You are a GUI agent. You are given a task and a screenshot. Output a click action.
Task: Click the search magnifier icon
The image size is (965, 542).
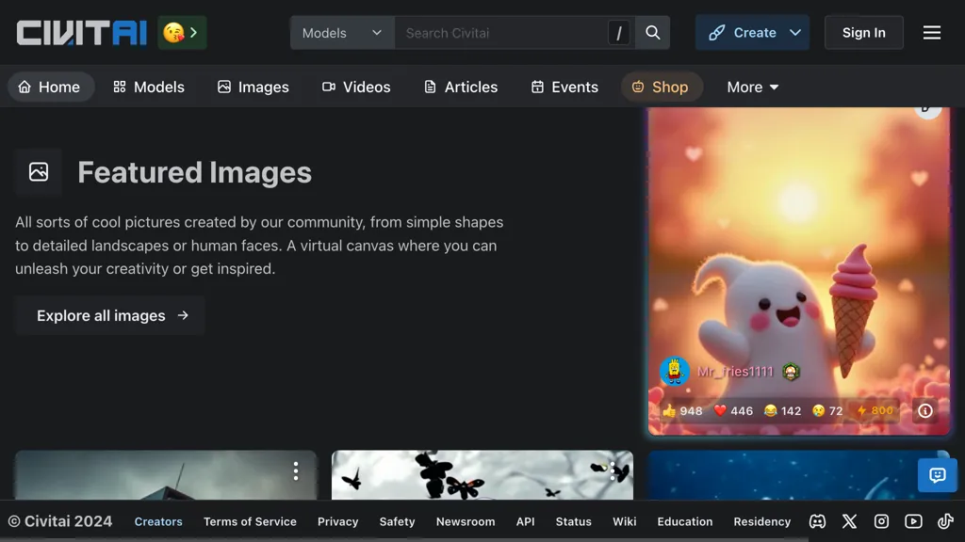(652, 32)
